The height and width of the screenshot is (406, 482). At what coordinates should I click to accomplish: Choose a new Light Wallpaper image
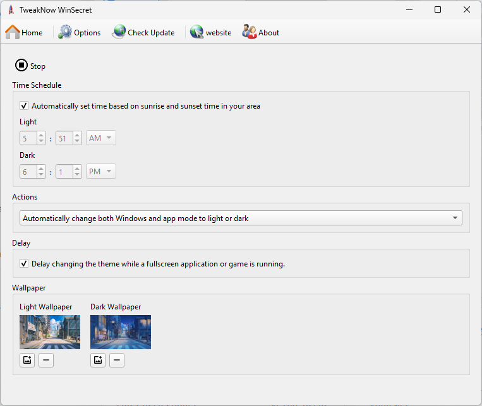coord(27,361)
